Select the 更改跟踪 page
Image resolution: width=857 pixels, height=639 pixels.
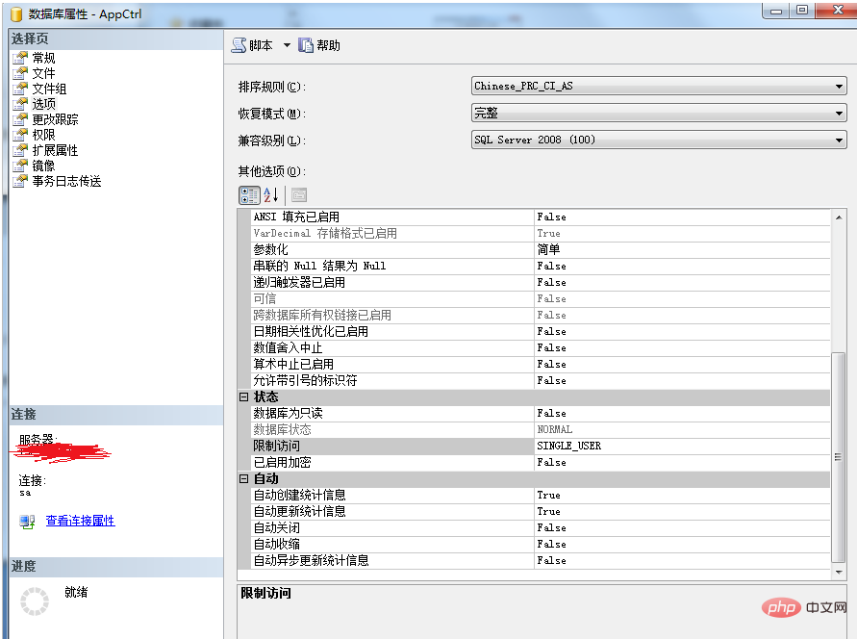55,119
